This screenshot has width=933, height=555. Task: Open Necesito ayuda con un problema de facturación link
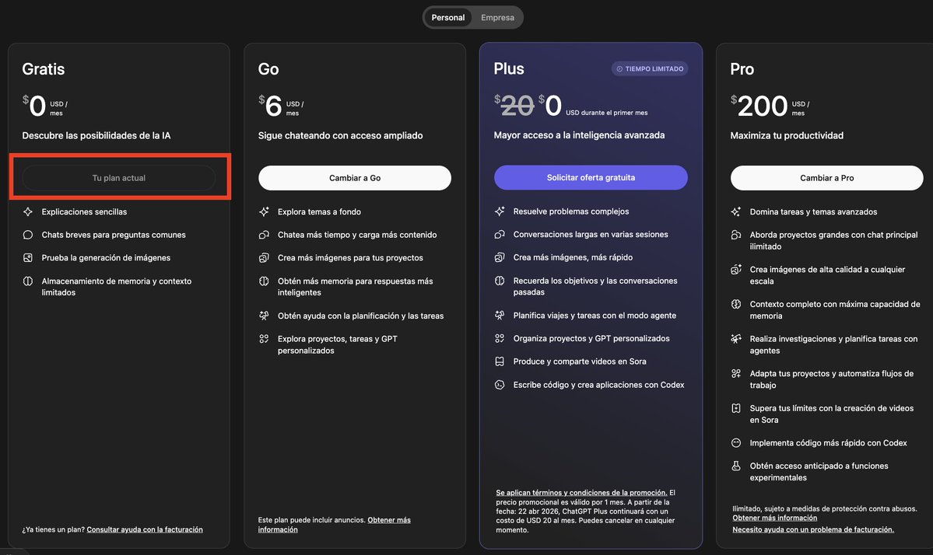(x=813, y=529)
